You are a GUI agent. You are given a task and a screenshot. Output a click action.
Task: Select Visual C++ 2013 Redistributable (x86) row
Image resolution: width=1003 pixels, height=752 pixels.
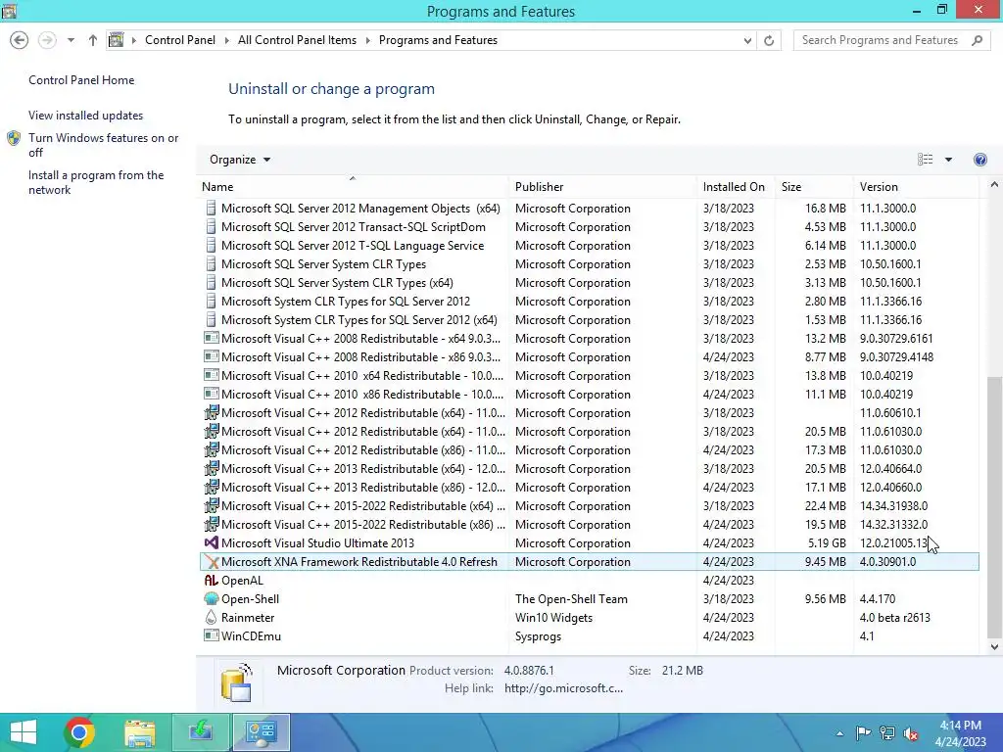(x=589, y=488)
